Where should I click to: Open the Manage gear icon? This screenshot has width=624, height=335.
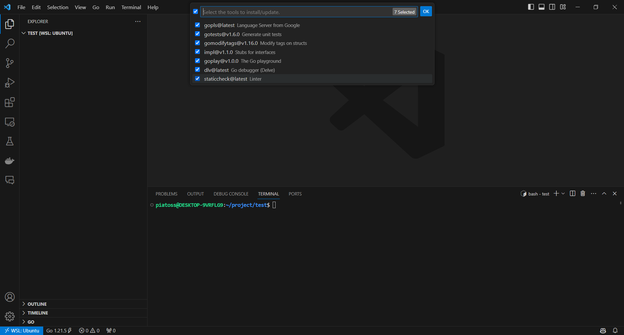point(10,316)
